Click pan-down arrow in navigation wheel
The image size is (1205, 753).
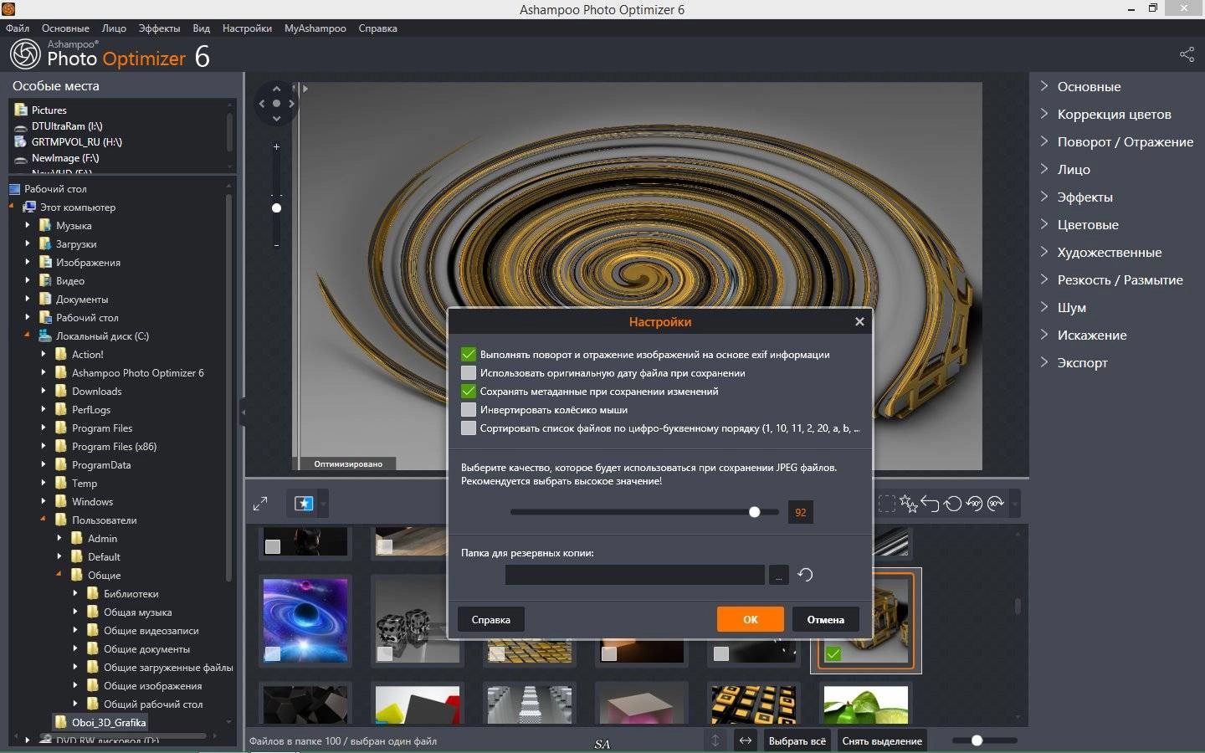[x=276, y=119]
